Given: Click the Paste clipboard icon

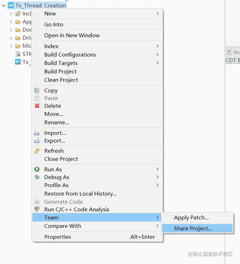Looking at the screenshot, I should coord(37,98).
